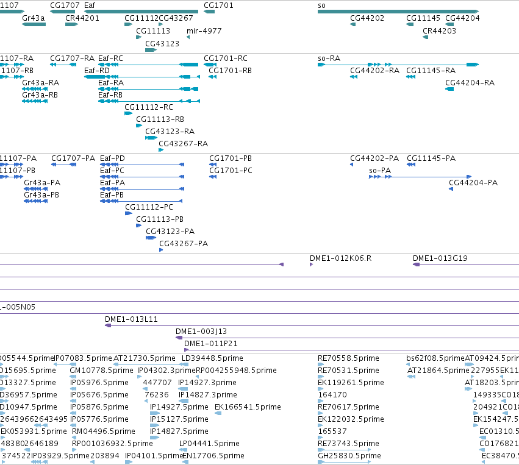
Task: Click the CG1707 gene label
Action: pos(65,5)
